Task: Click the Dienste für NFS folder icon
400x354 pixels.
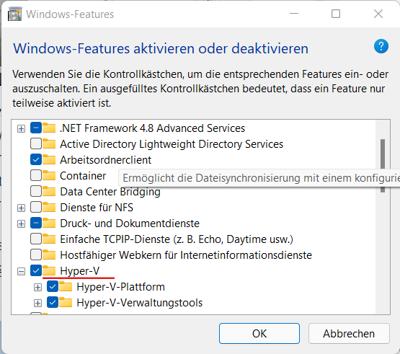Action: tap(49, 207)
